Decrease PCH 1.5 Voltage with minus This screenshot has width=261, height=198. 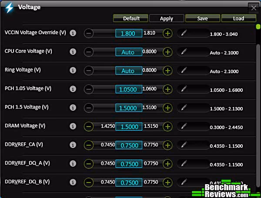(x=89, y=108)
